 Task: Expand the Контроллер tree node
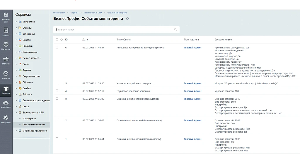coord(16,22)
